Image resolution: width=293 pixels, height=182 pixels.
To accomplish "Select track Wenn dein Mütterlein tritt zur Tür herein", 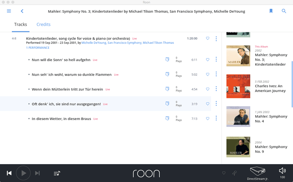I will [67, 89].
